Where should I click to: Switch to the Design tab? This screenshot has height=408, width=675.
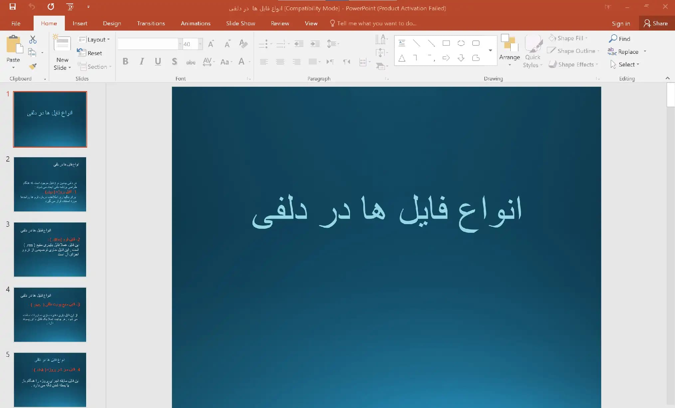[112, 23]
